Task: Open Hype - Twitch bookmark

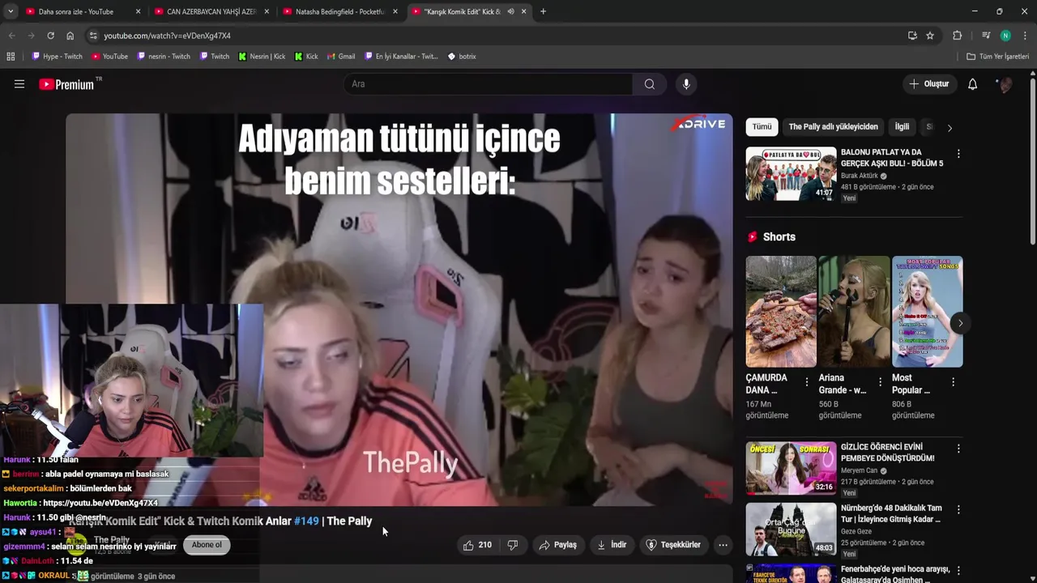Action: (x=57, y=57)
